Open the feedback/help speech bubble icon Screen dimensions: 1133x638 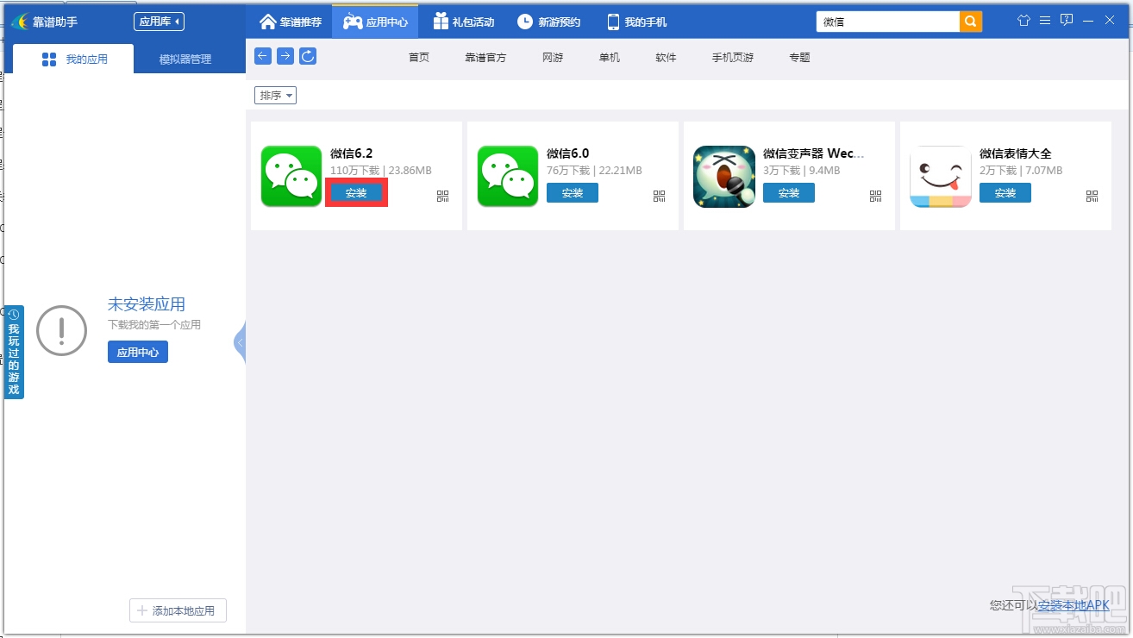pyautogui.click(x=1066, y=19)
